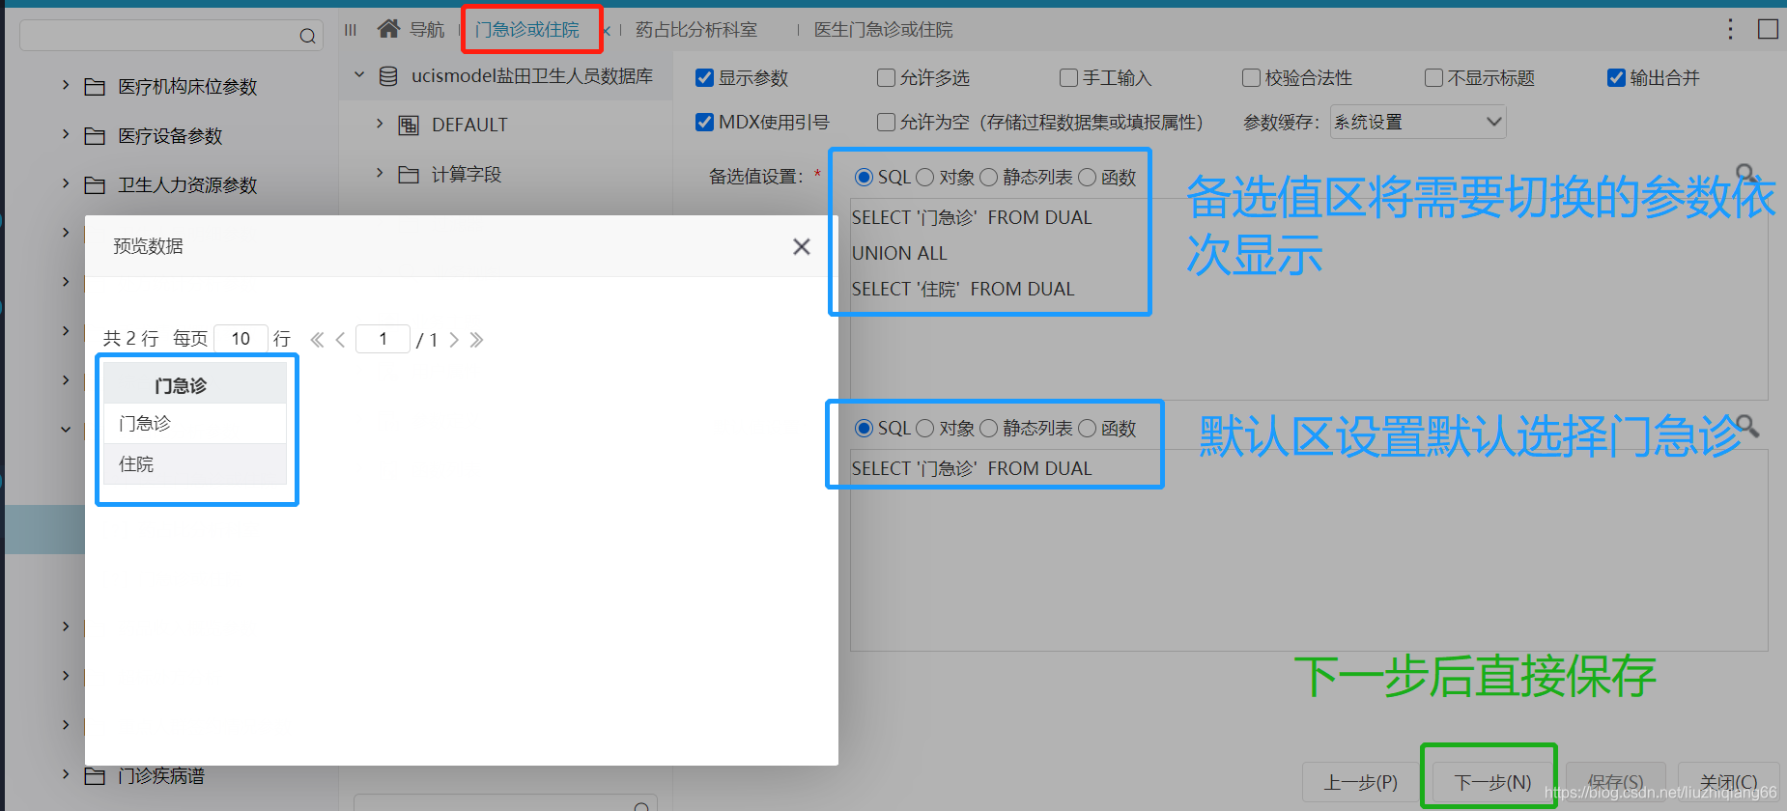This screenshot has height=811, width=1787.
Task: Click the 保存(S) button
Action: coord(1615,782)
